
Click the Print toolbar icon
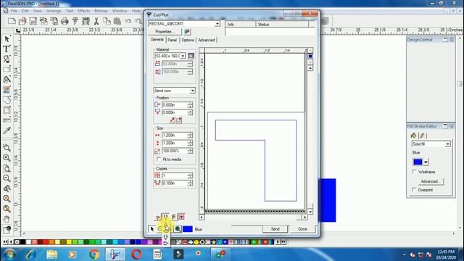[x=65, y=21]
